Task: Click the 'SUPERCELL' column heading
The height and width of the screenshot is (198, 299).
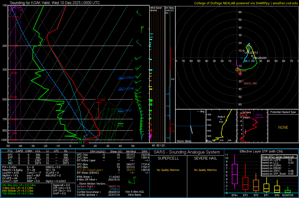Action: click(x=168, y=158)
